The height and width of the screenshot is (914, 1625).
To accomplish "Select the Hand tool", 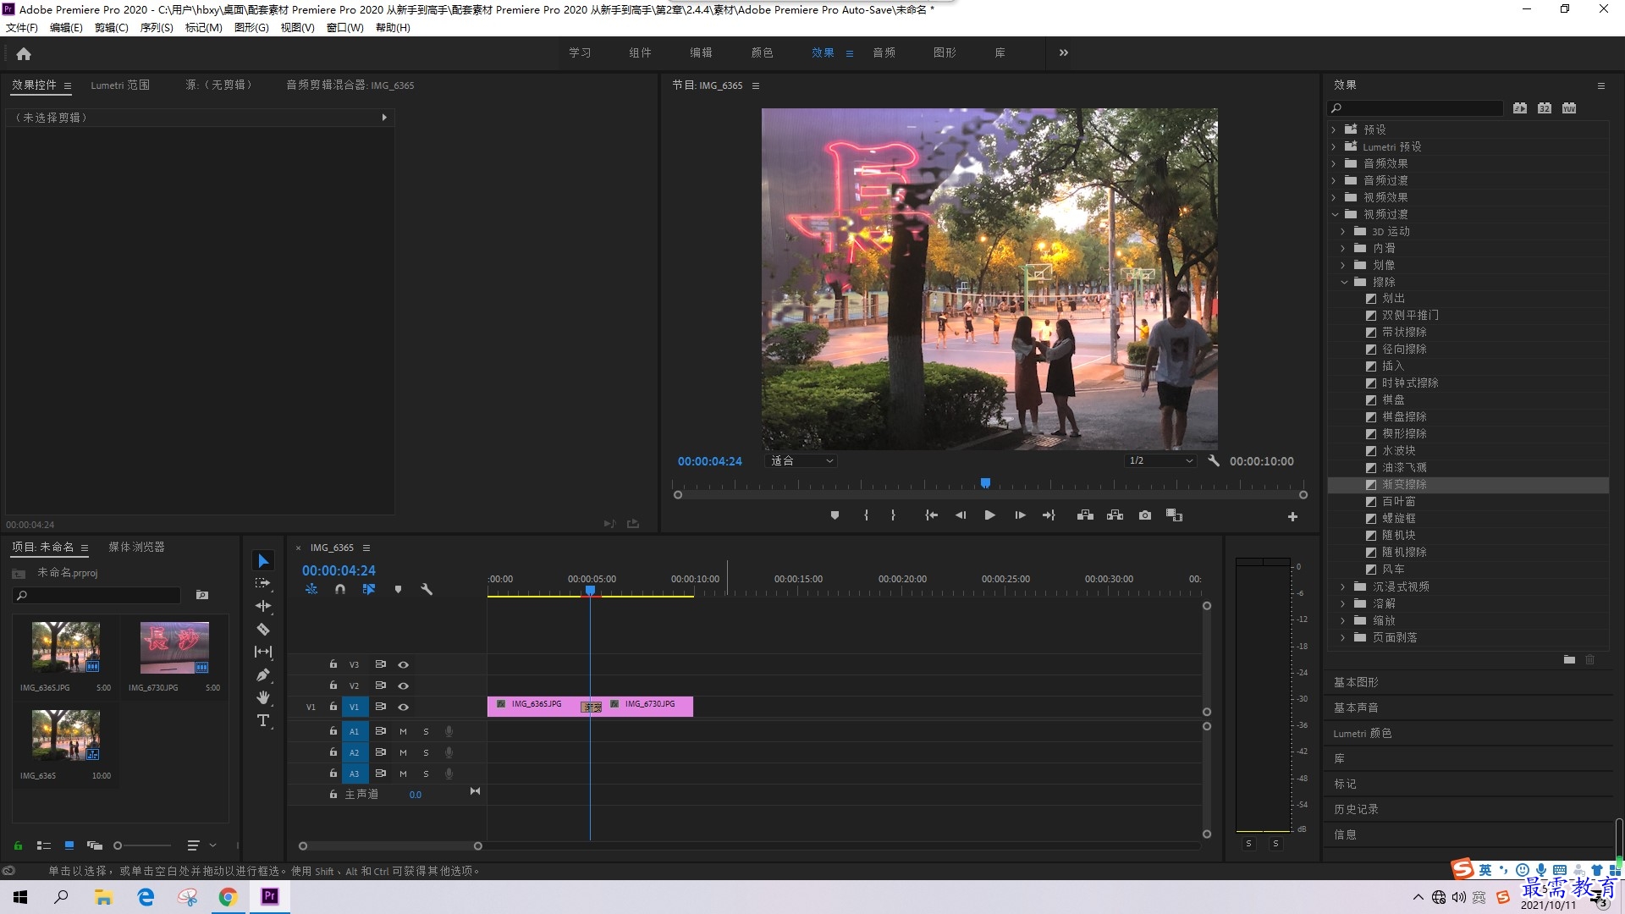I will pyautogui.click(x=263, y=697).
